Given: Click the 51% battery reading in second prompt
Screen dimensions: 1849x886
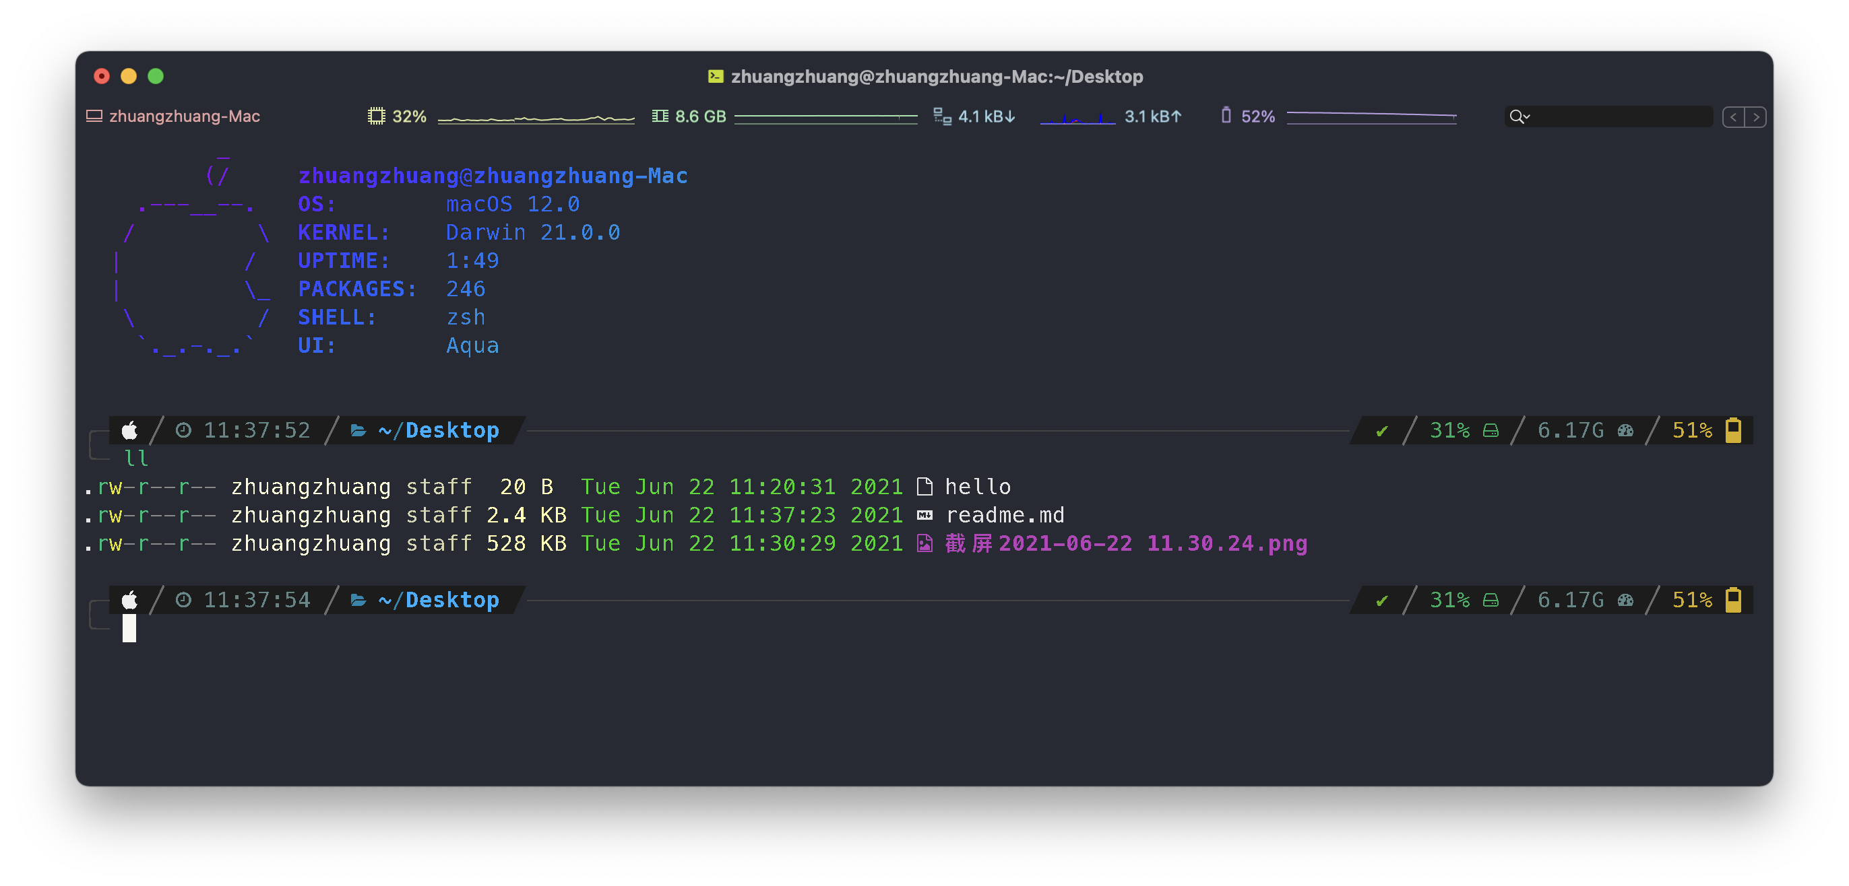Looking at the screenshot, I should point(1692,600).
